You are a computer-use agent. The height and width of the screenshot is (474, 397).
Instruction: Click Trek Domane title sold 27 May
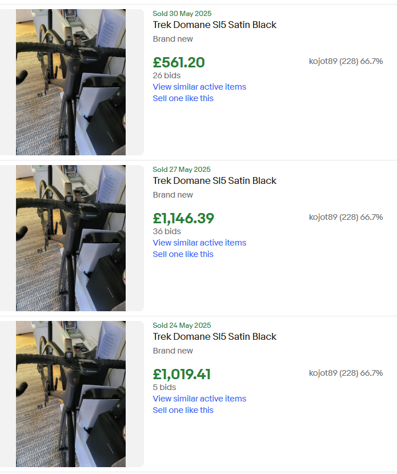click(214, 181)
